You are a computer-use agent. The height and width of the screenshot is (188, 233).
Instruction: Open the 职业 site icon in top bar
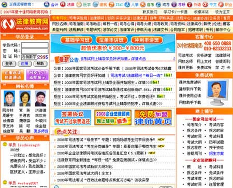pyautogui.click(x=221, y=4)
